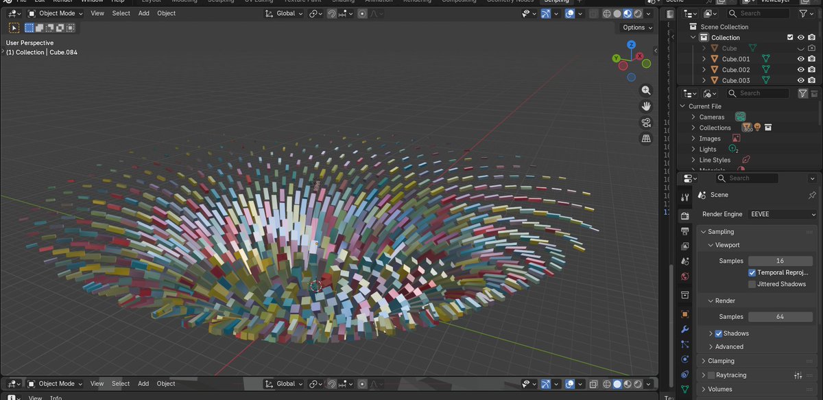The image size is (823, 400).
Task: Select the Collection row in outliner
Action: pos(726,38)
